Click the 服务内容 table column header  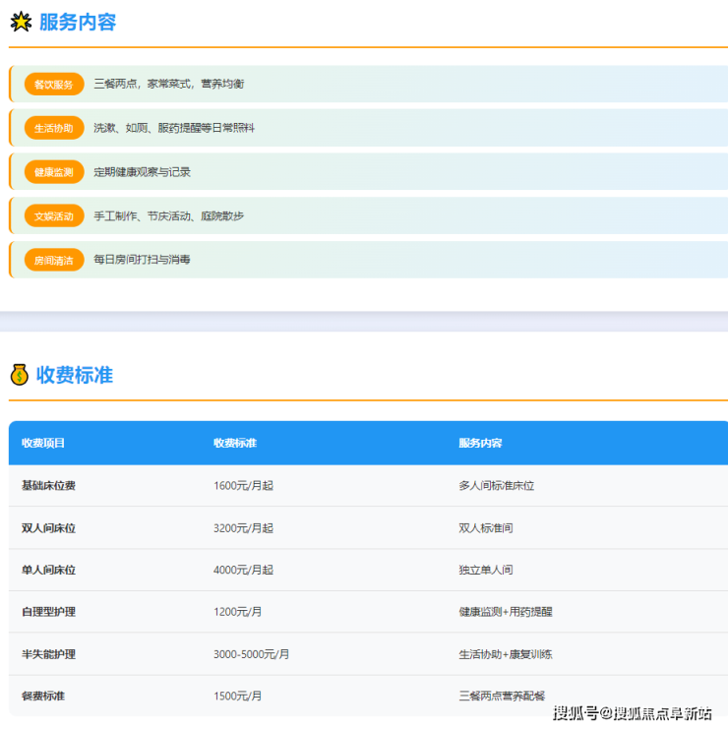[480, 443]
